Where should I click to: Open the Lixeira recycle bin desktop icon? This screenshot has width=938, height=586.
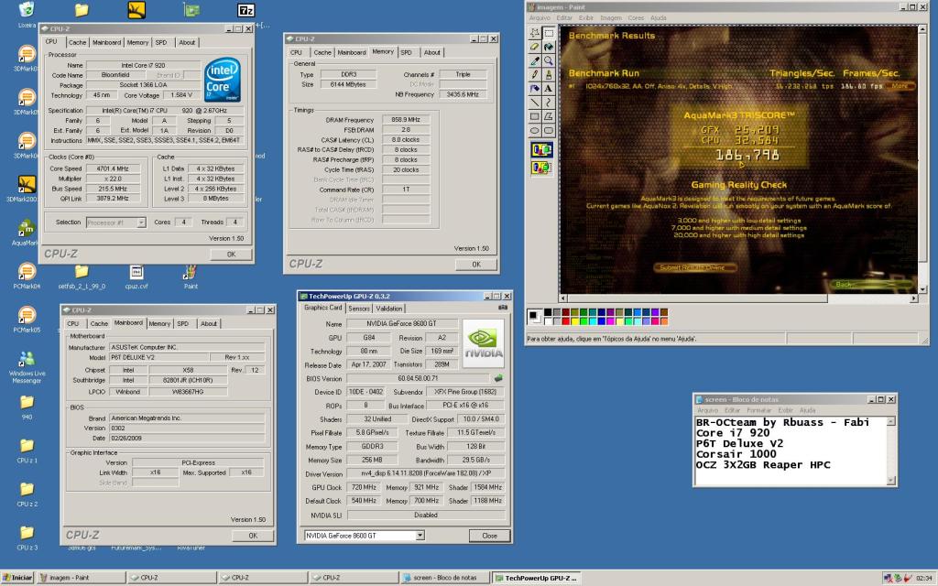click(27, 15)
